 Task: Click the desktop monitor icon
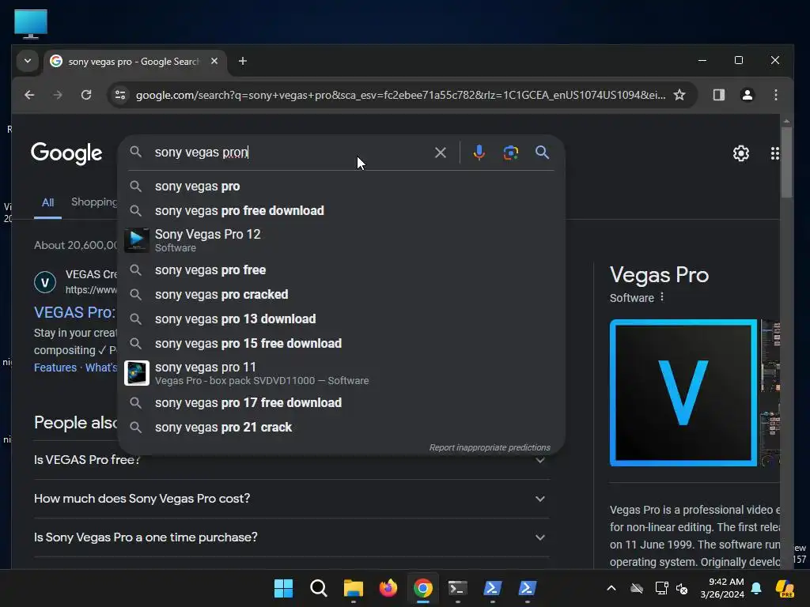pyautogui.click(x=31, y=24)
